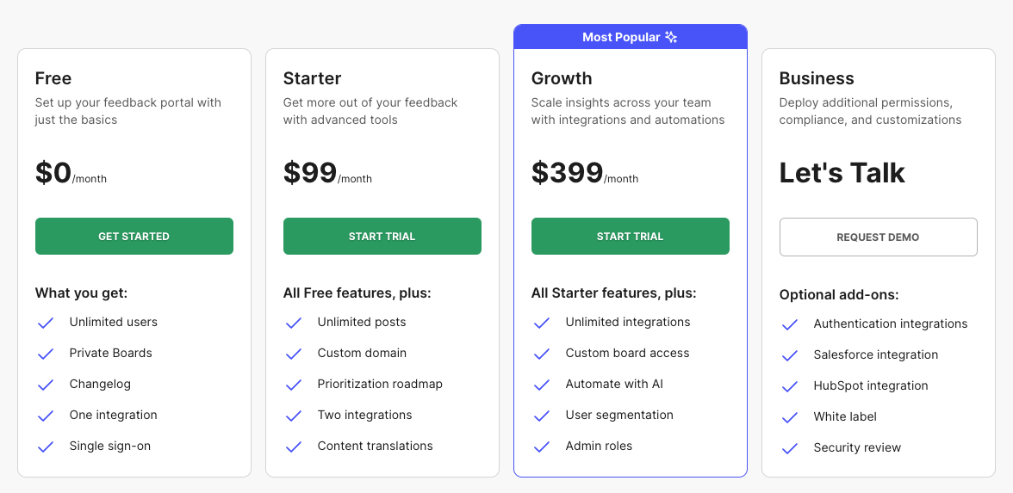Click the checkmark beside Security review

790,448
